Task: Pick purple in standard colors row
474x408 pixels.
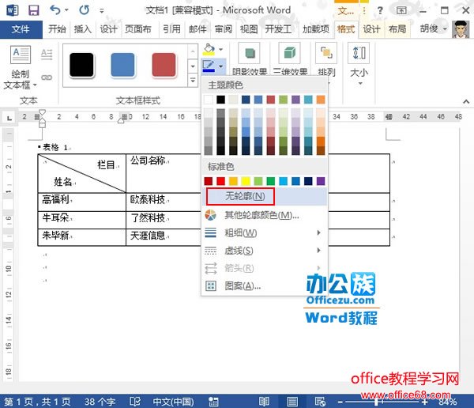Action: click(x=321, y=181)
